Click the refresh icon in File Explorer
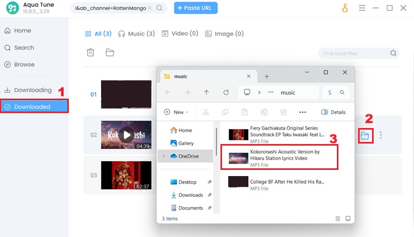 [x=226, y=92]
